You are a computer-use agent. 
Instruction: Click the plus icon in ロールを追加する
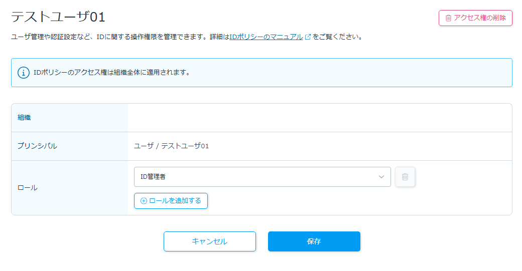click(144, 201)
